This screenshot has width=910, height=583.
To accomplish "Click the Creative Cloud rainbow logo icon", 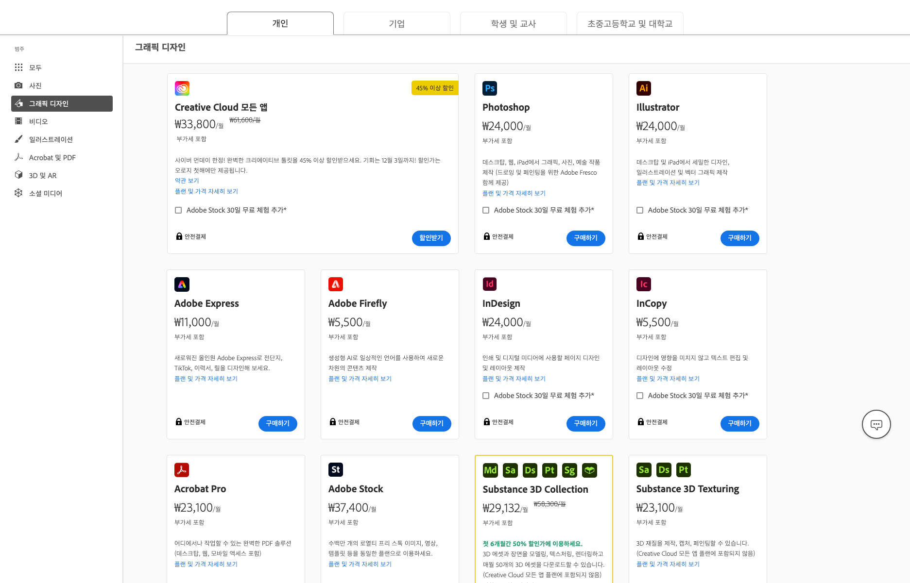I will [x=182, y=88].
